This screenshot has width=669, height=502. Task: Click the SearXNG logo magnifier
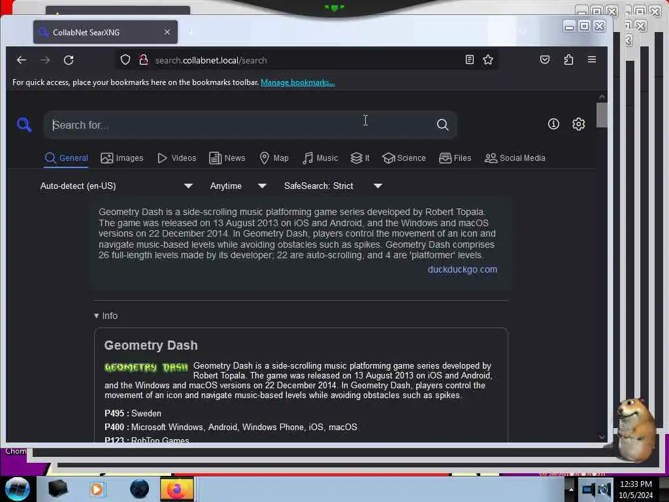click(24, 125)
